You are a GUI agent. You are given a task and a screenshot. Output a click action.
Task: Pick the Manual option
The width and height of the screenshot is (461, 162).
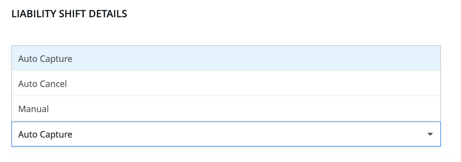[226, 109]
